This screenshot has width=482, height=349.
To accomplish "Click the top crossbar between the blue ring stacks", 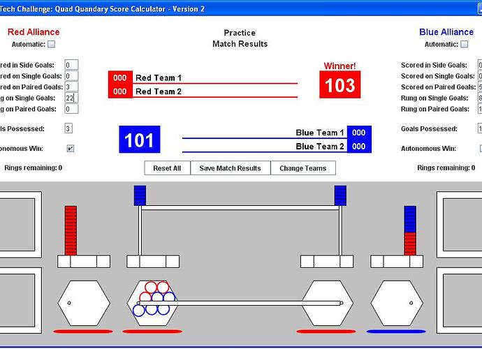I will pos(240,208).
